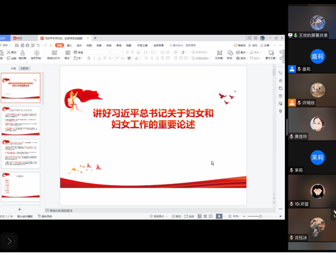The width and height of the screenshot is (336, 255).
Task: Click the Cut scissors icon
Action: (x=9, y=52)
